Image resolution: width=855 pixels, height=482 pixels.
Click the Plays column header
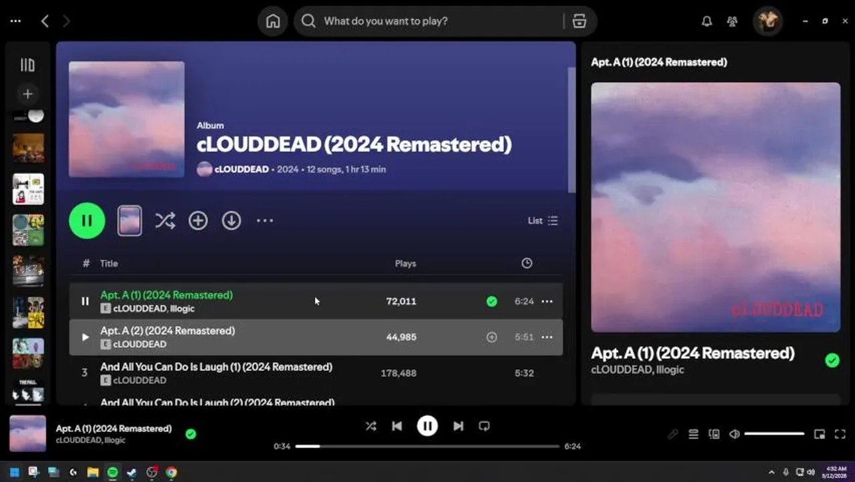pos(405,263)
